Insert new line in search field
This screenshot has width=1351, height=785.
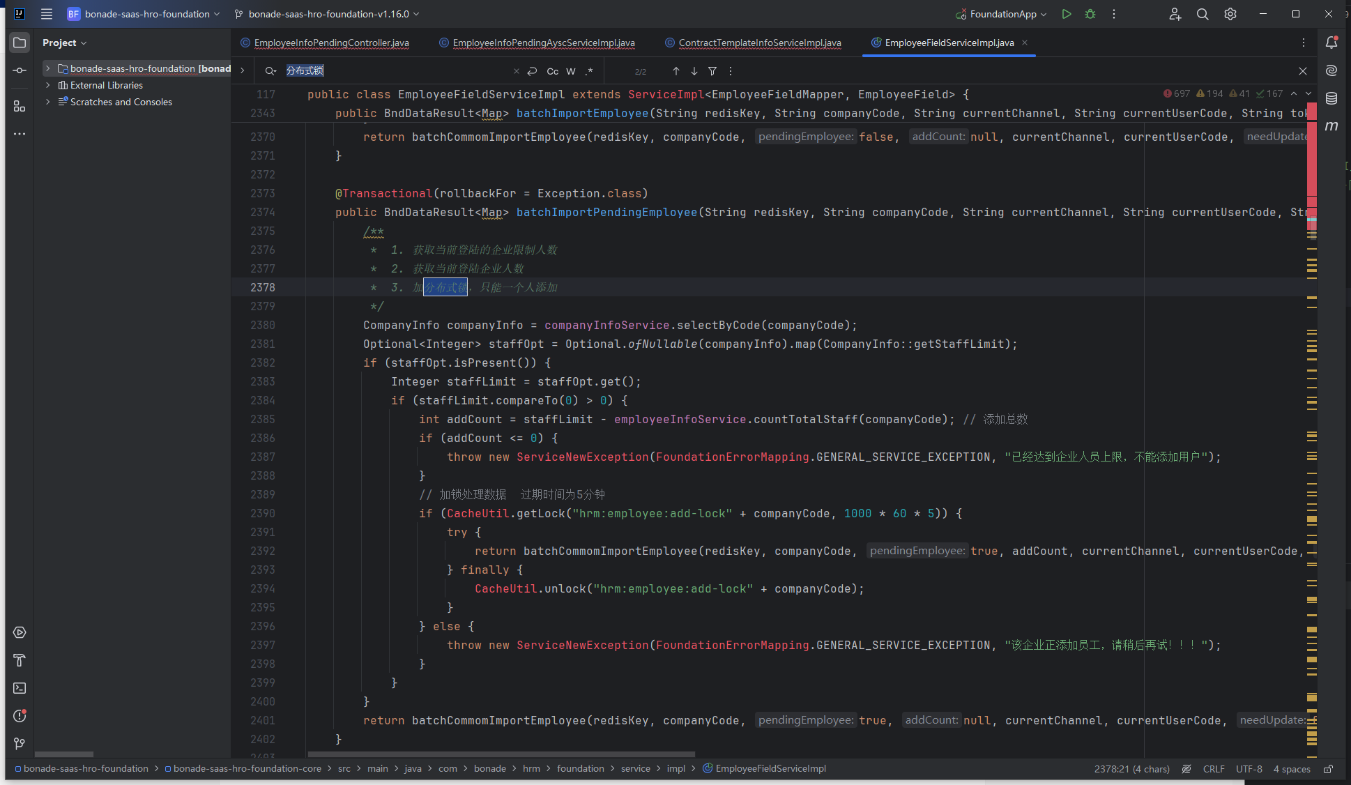(x=532, y=71)
